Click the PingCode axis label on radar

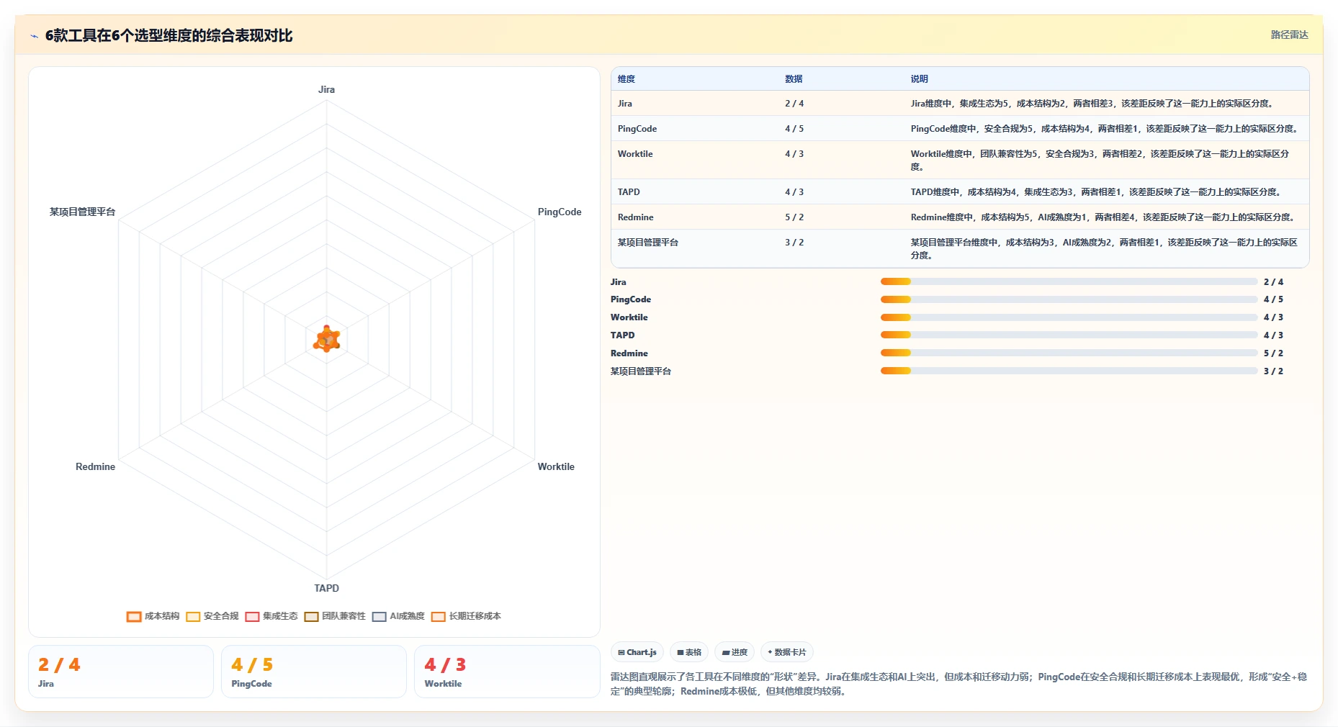(560, 212)
